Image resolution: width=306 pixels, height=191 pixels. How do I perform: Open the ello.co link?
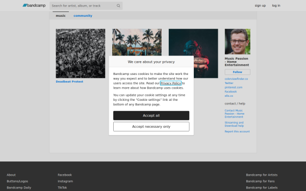tap(228, 96)
